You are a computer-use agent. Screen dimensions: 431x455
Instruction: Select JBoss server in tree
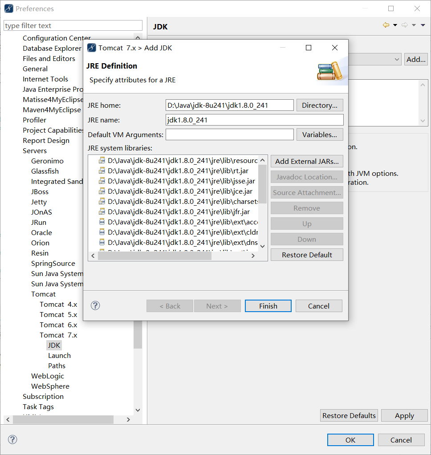click(40, 191)
